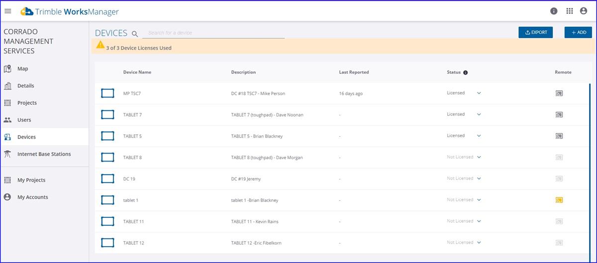Open the user account profile icon
The image size is (597, 263).
coord(584,11)
